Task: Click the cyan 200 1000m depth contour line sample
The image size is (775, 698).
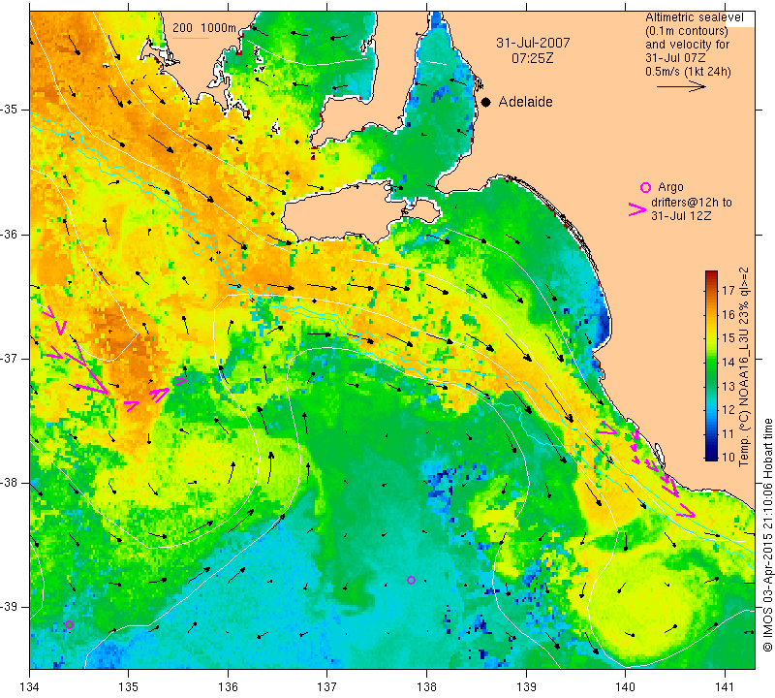Action: pos(190,38)
